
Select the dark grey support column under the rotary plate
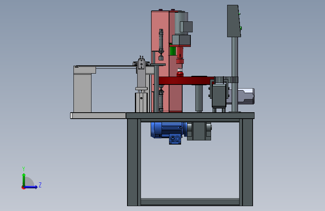(199, 98)
